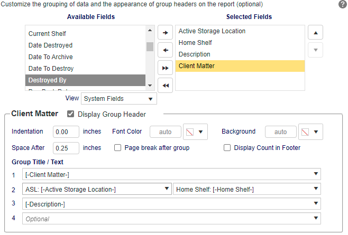Select Description in Selected Fields
This screenshot has height=235, width=348.
[240, 54]
